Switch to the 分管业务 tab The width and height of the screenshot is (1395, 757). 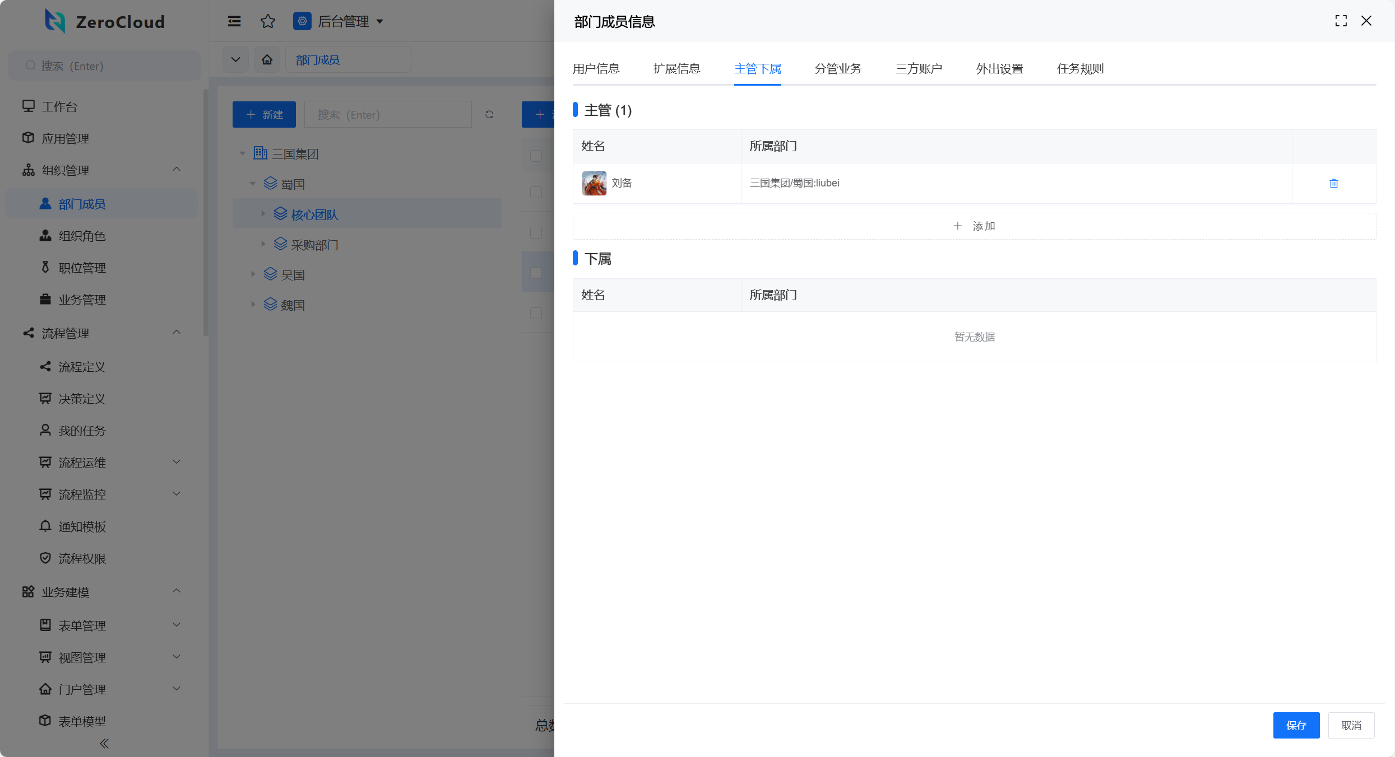point(838,69)
